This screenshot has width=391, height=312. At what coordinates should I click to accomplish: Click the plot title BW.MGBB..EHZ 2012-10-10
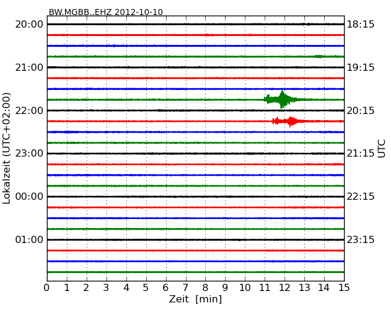[106, 12]
